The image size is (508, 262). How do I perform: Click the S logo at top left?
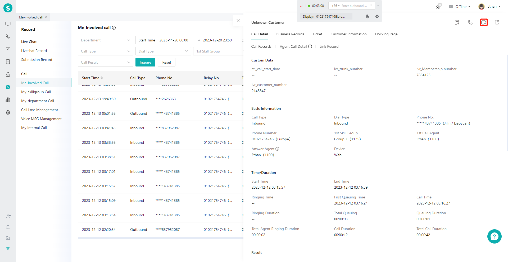[x=8, y=8]
